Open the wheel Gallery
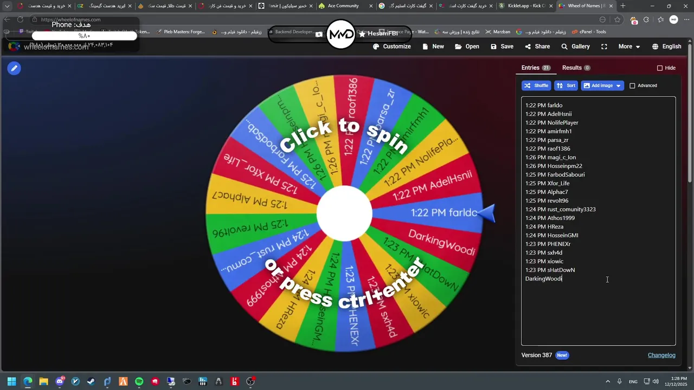Viewport: 694px width, 390px height. click(575, 47)
